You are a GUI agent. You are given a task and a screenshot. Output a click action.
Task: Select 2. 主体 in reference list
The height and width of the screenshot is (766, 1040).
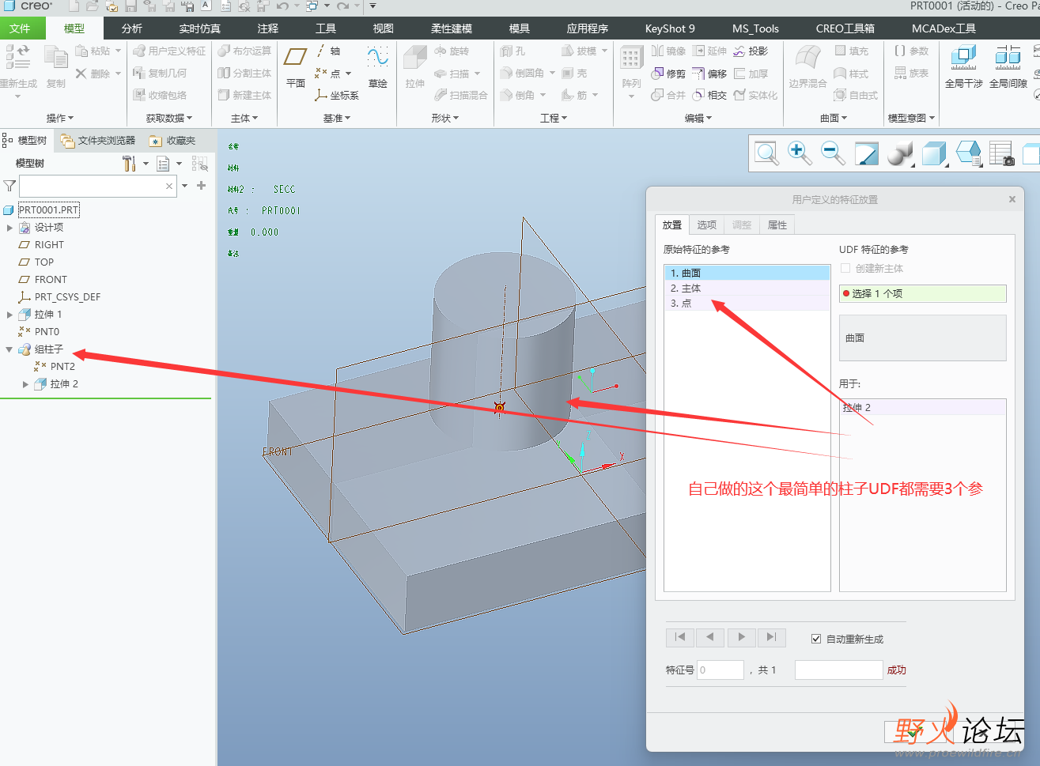tap(747, 289)
